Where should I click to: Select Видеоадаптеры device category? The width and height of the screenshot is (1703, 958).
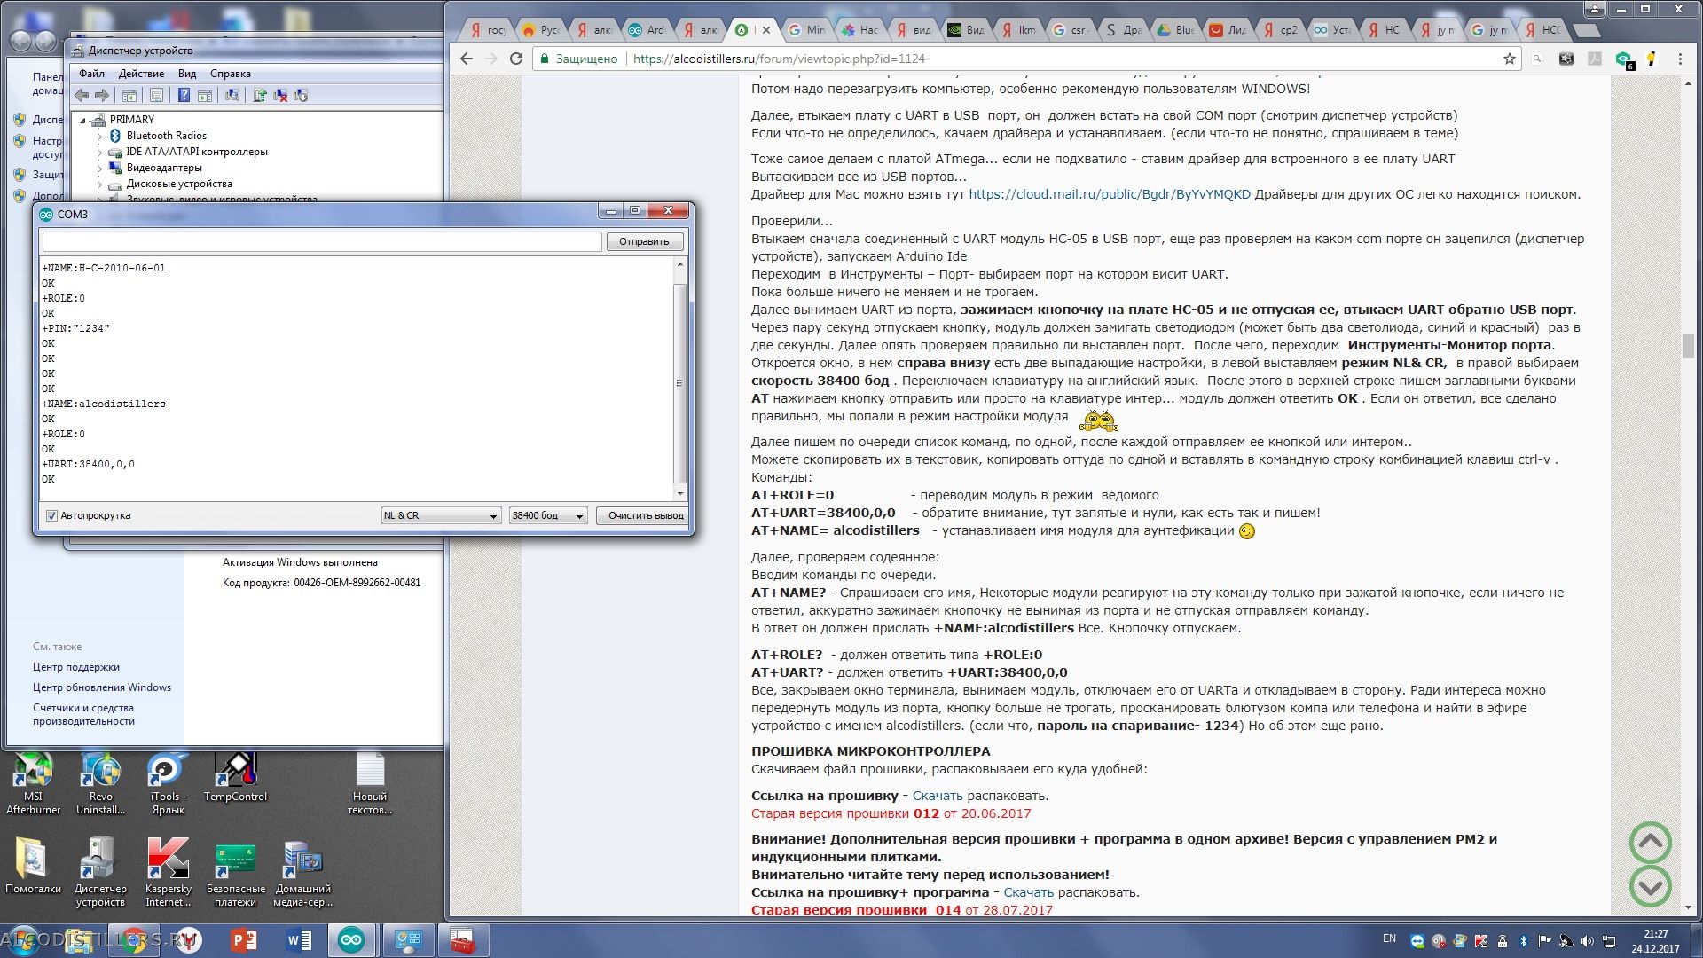pyautogui.click(x=164, y=168)
